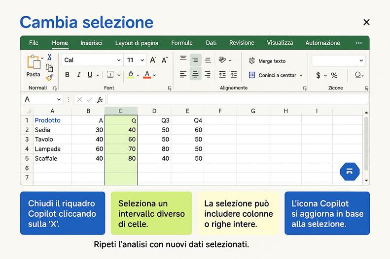Viewport: 390px width, 259px height.
Task: Click cell containing Lampada
Action: click(x=52, y=149)
